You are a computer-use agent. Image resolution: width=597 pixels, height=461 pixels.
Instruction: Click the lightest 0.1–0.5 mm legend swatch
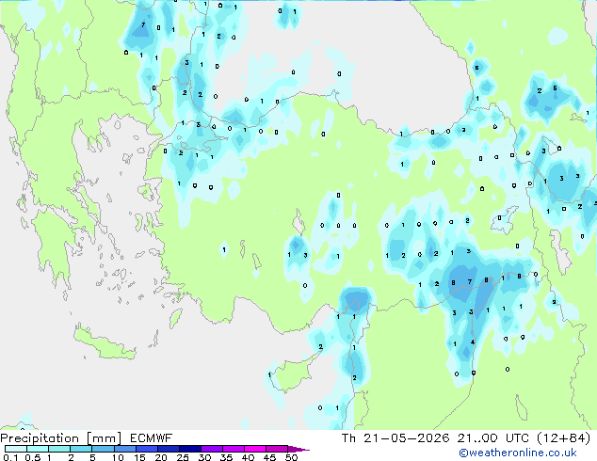[x=16, y=449]
